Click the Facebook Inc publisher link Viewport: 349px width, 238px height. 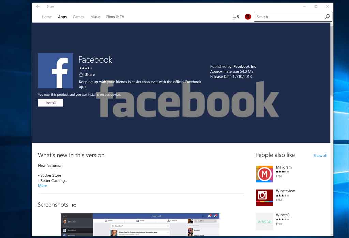[x=244, y=67]
